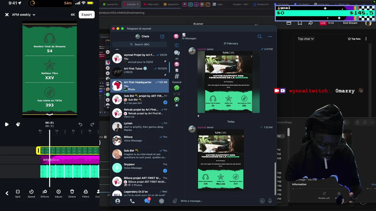Open the wynnal Projet by Art F... chat
This screenshot has width=376, height=211.
pos(140,59)
